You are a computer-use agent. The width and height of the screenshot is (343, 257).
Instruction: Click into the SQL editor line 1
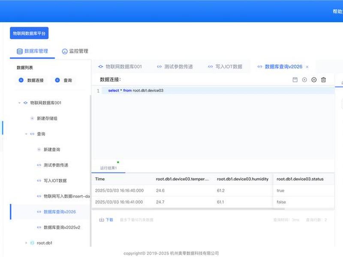[x=218, y=90]
